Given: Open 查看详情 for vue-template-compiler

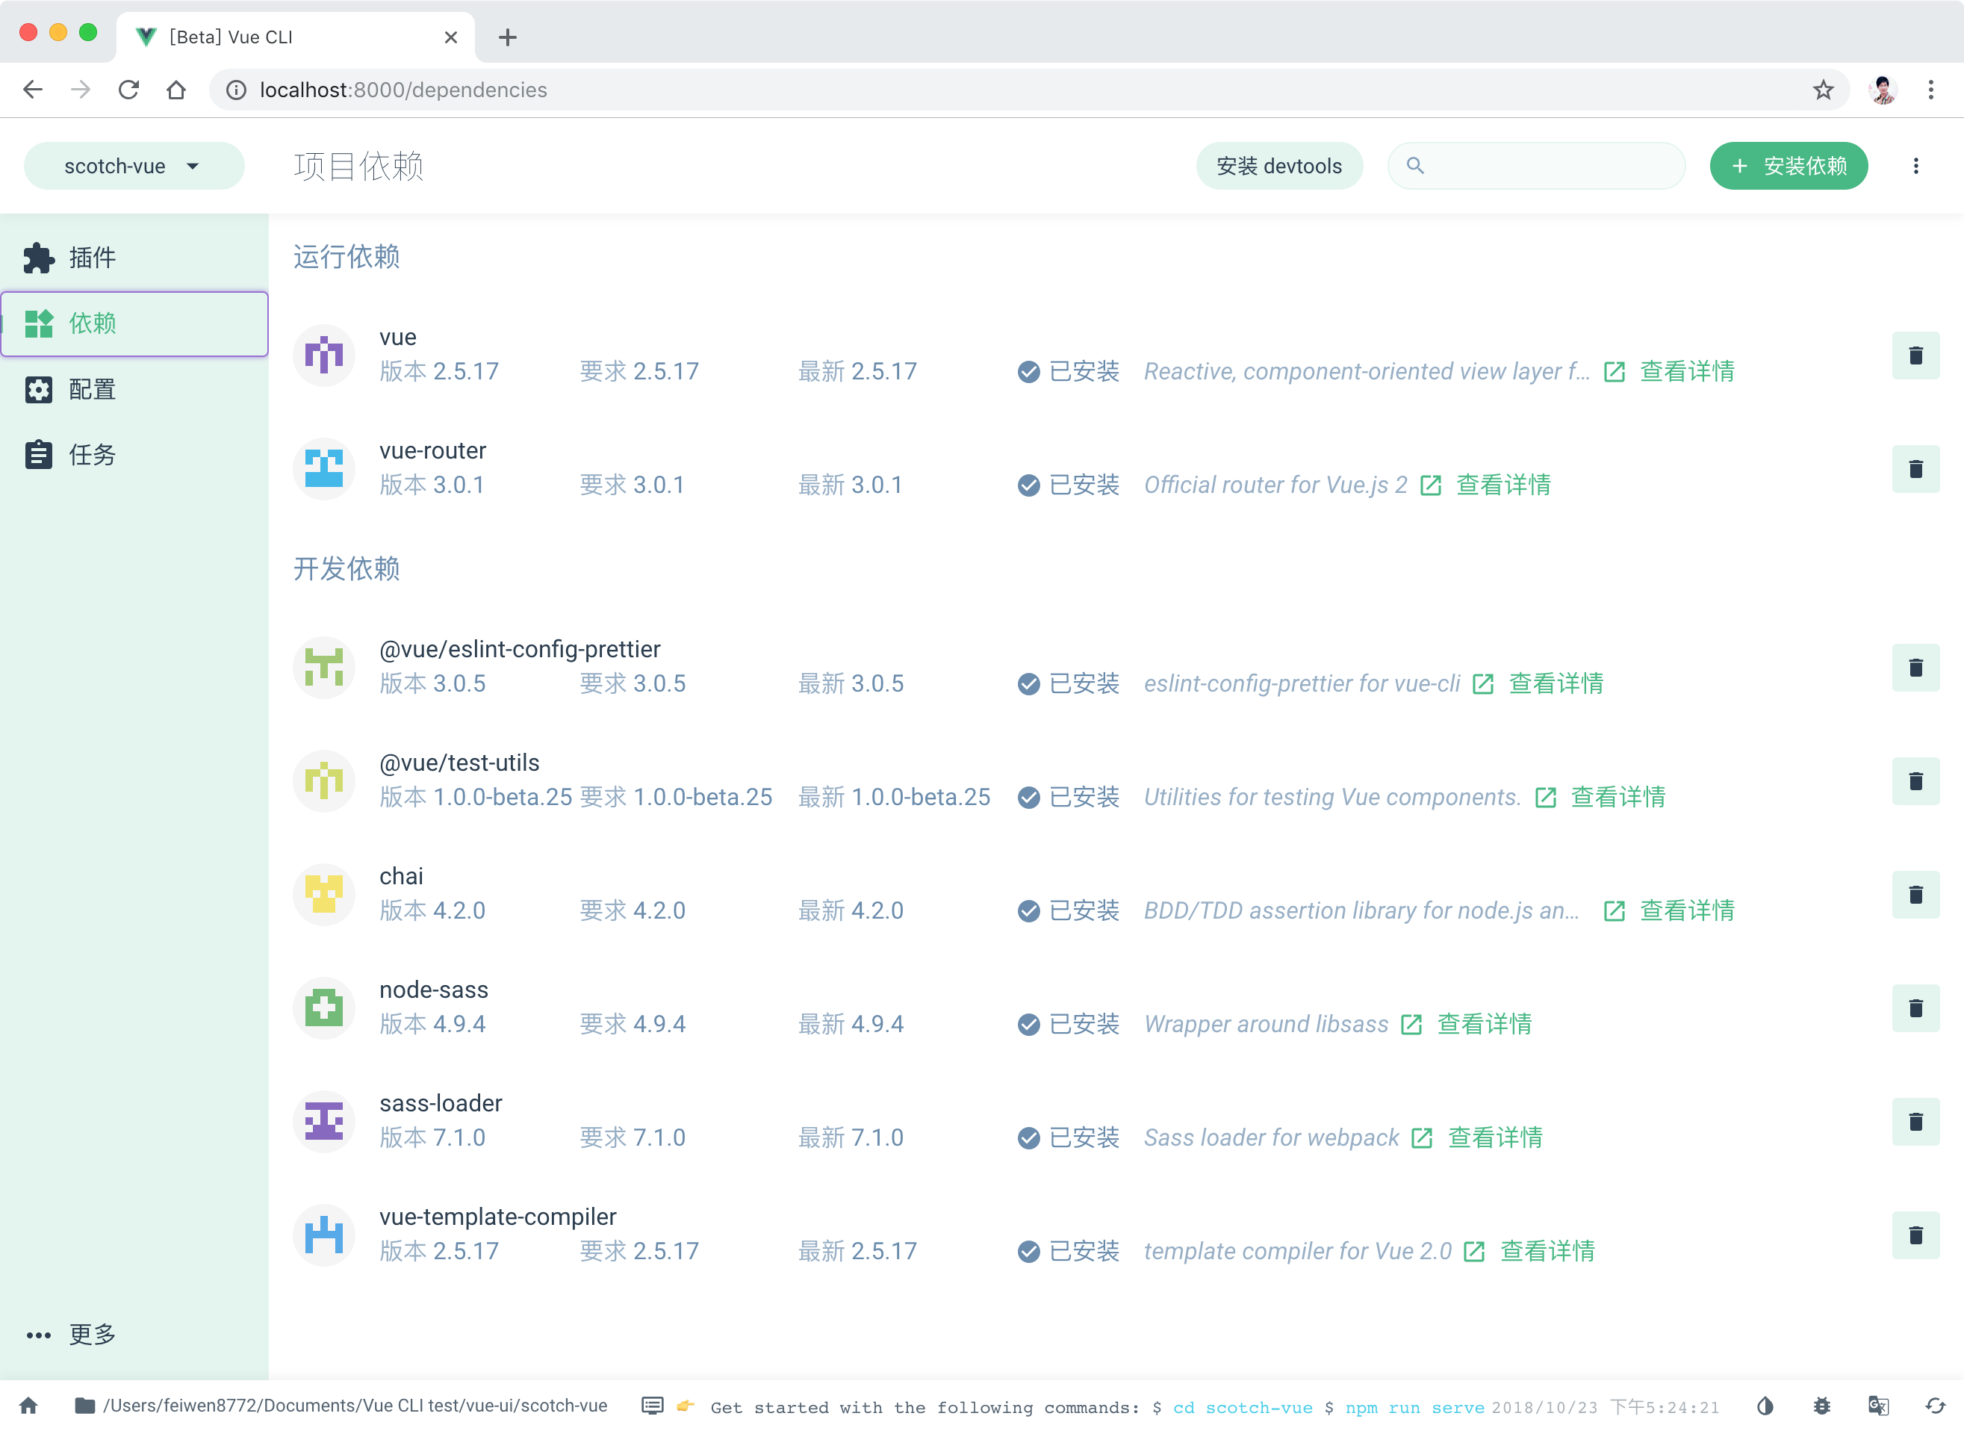Looking at the screenshot, I should click(x=1547, y=1252).
